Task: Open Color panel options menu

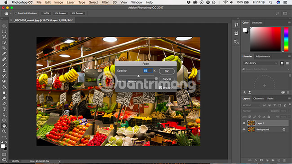Action: click(x=289, y=22)
